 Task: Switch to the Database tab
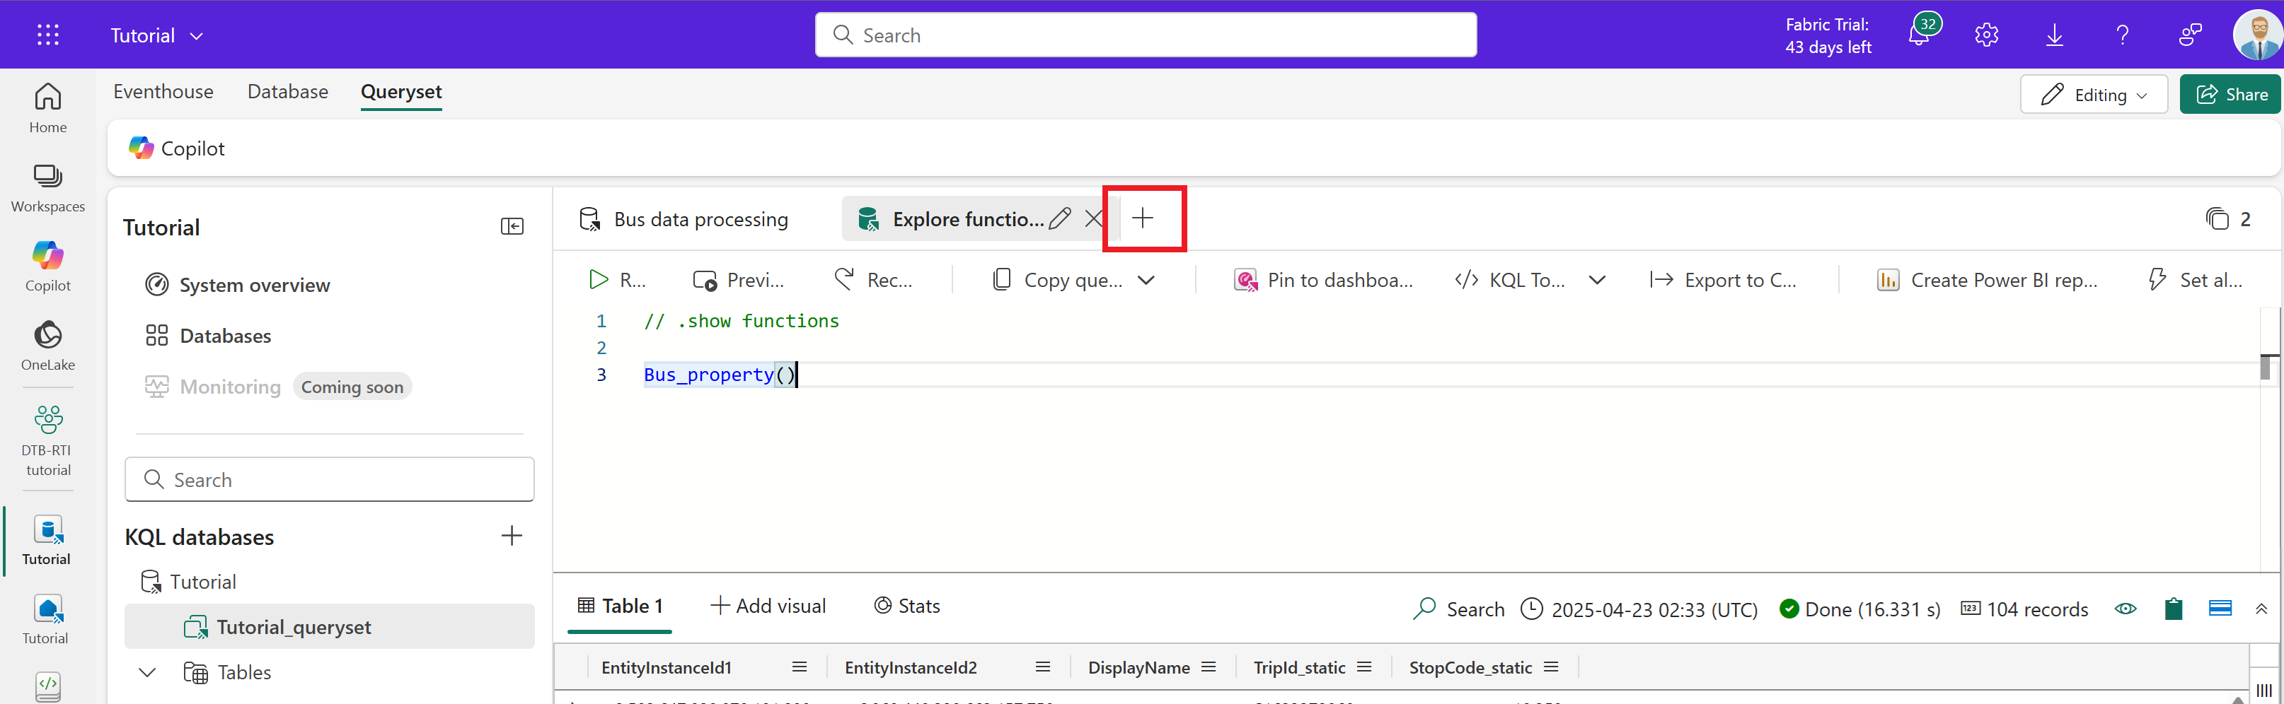[287, 91]
